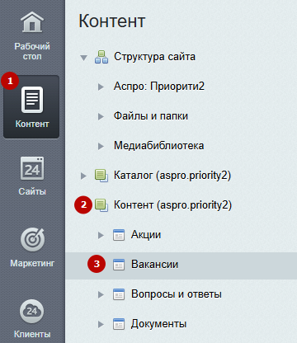Collapse the Структура сайта tree node
297x343 pixels.
click(83, 58)
